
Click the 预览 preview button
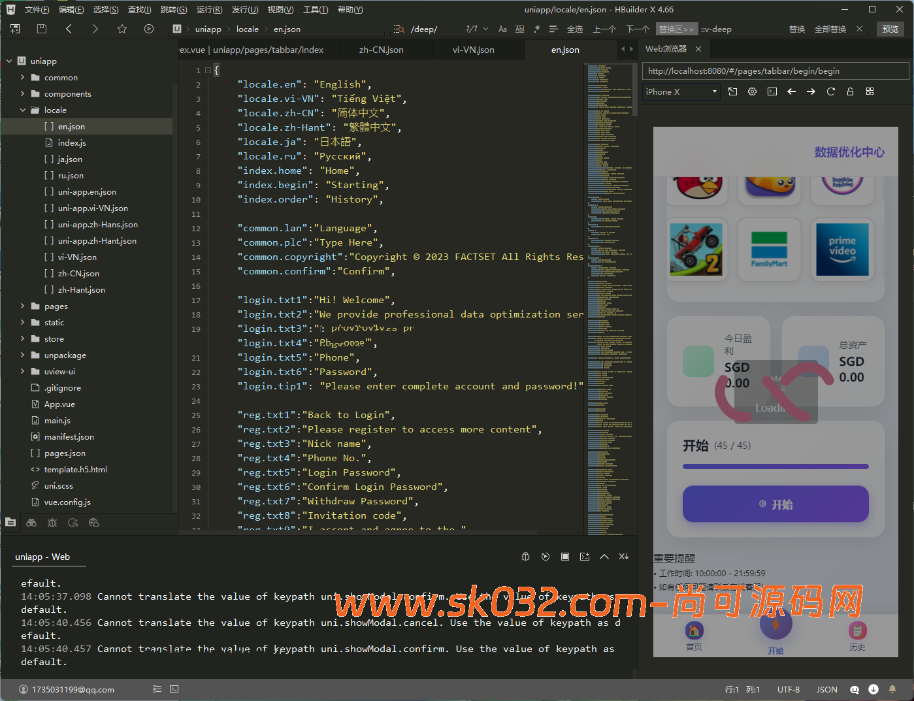[x=890, y=29]
